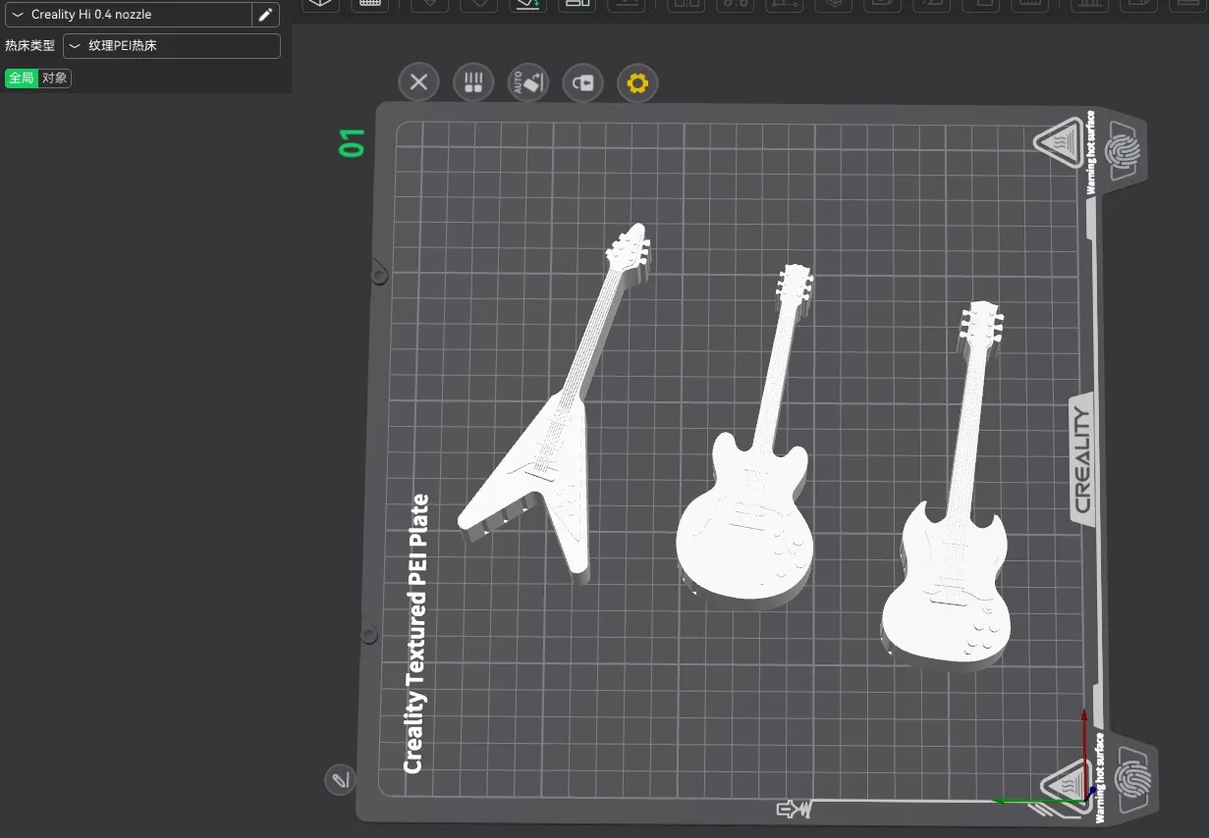The image size is (1209, 838).
Task: Switch to the 对象 object settings toggle
Action: 55,79
